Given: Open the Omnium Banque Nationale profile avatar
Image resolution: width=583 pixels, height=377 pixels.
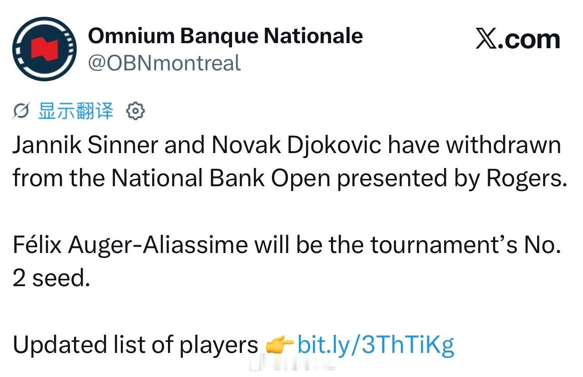Looking at the screenshot, I should pyautogui.click(x=44, y=49).
